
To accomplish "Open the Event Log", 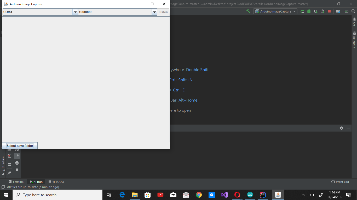I will [339, 182].
